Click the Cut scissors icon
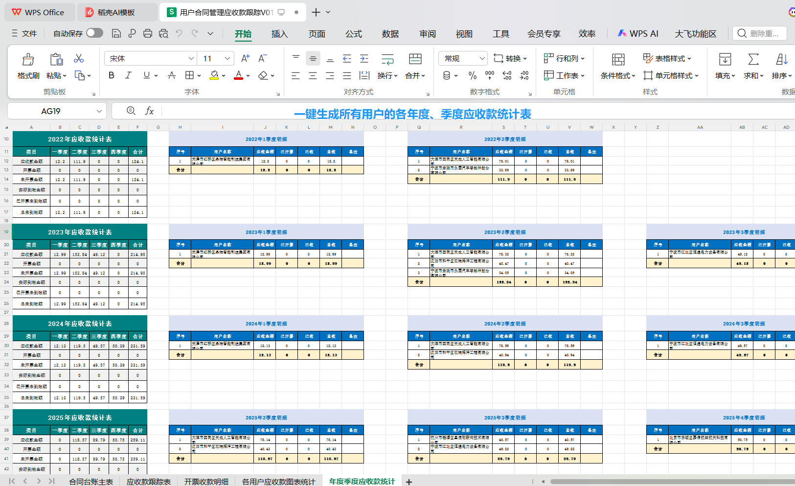This screenshot has width=795, height=486. pos(79,59)
